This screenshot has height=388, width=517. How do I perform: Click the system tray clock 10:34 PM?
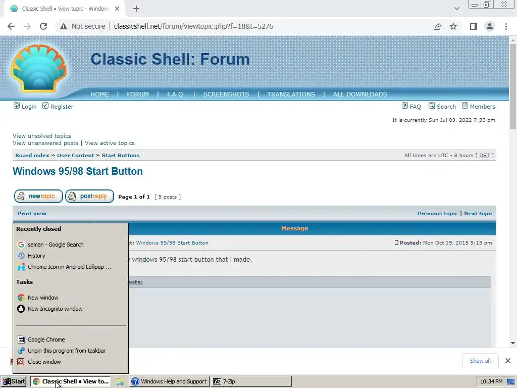491,381
